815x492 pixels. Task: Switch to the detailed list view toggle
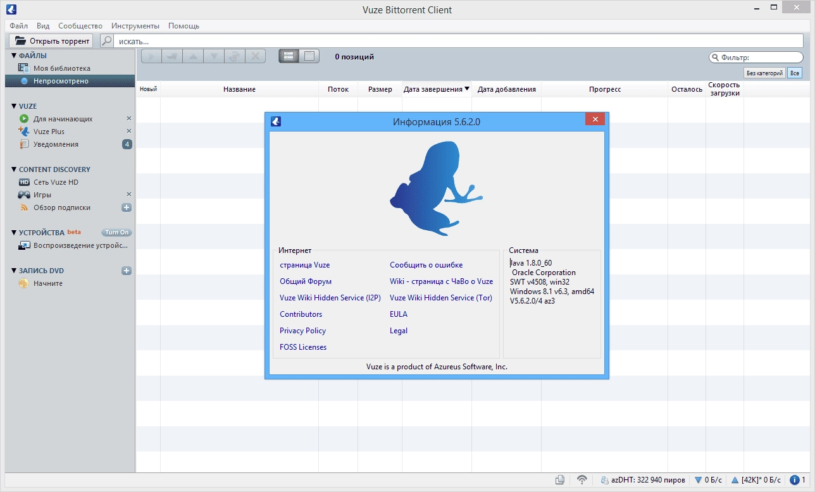(309, 56)
